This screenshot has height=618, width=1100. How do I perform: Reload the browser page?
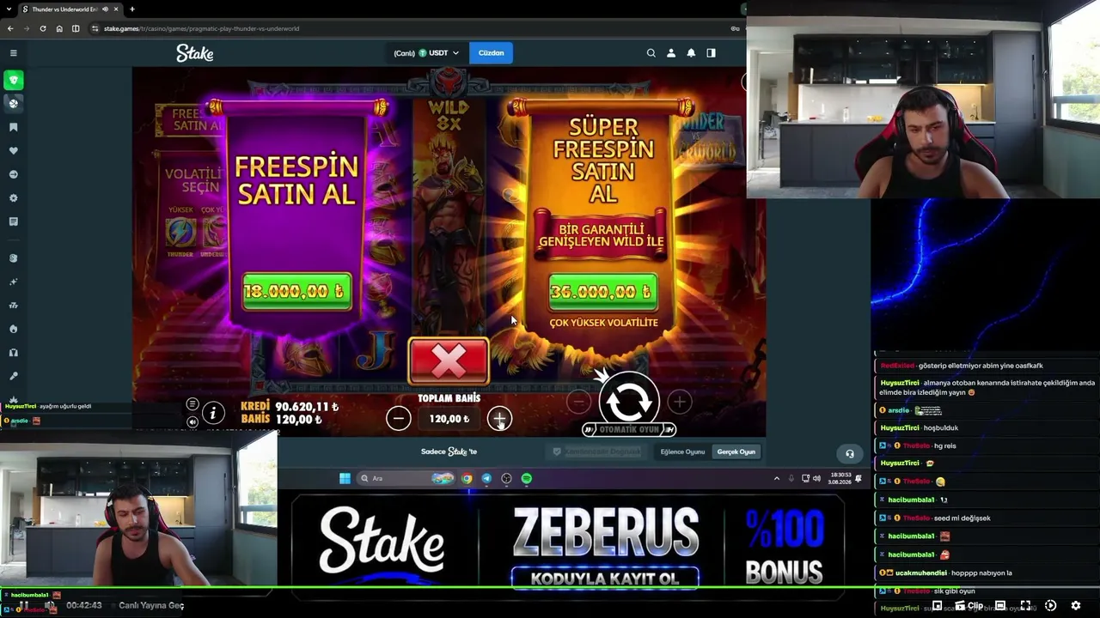43,28
